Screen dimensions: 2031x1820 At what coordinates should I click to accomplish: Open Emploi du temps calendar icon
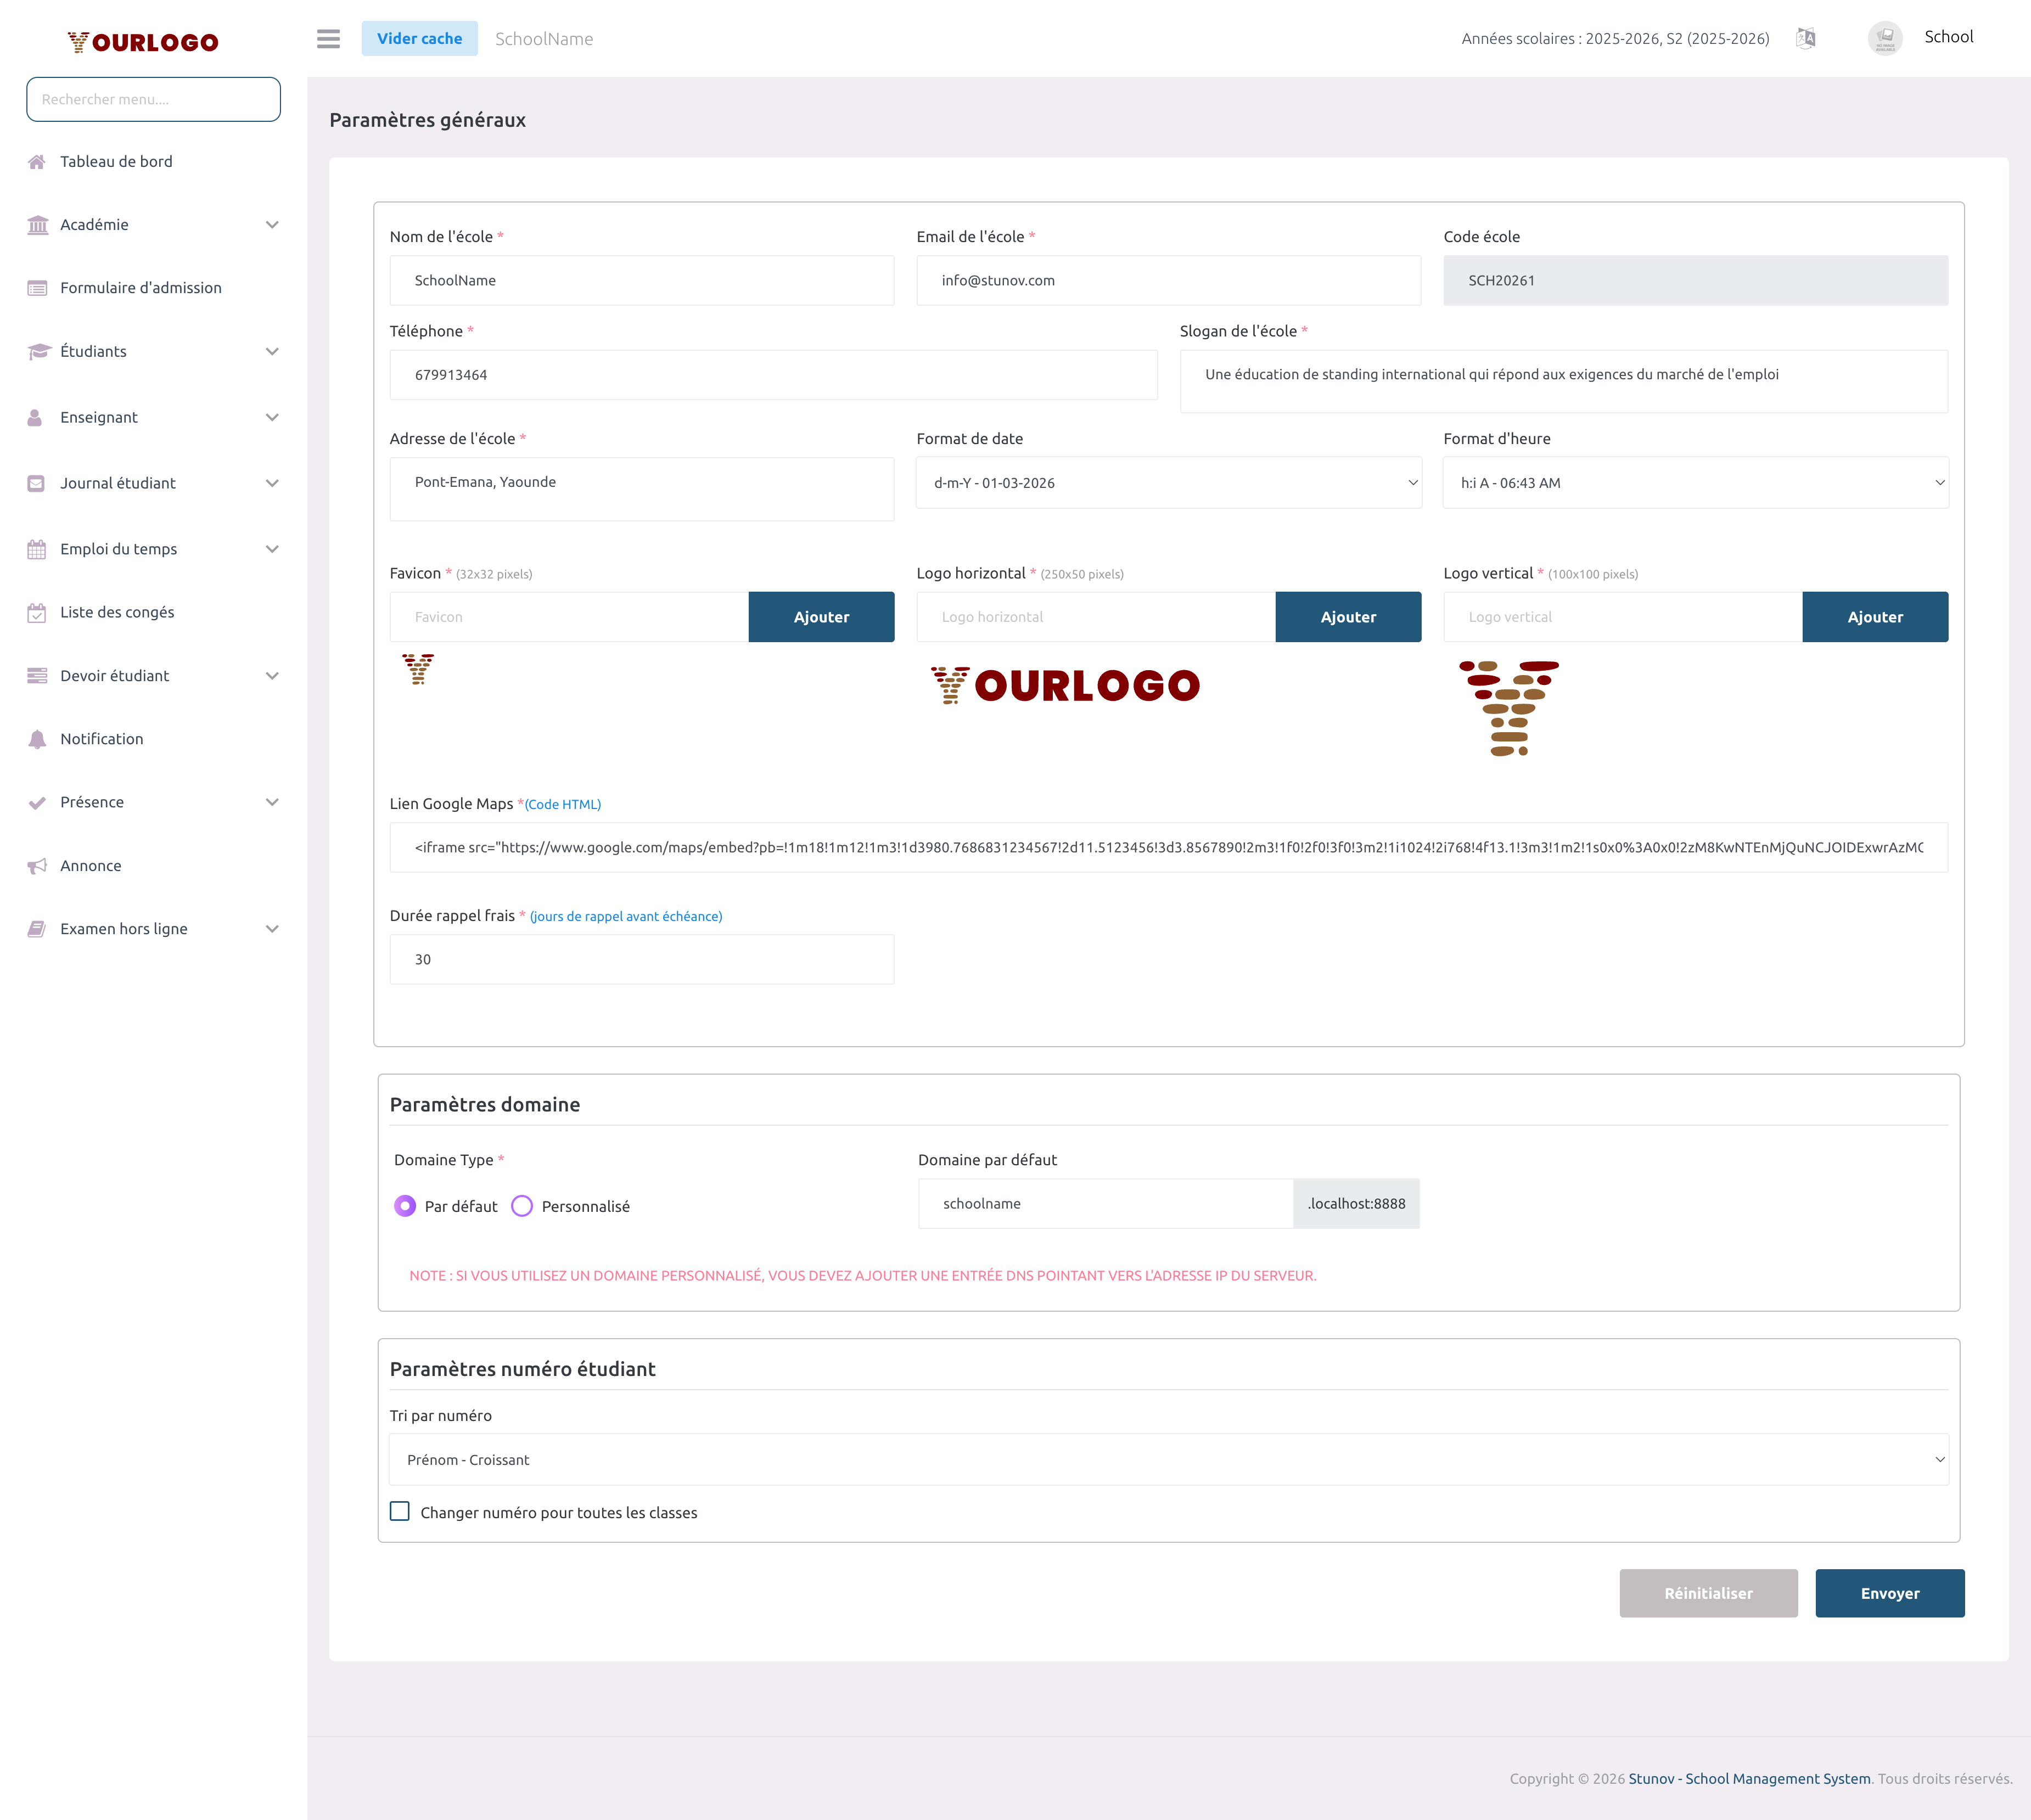(37, 548)
